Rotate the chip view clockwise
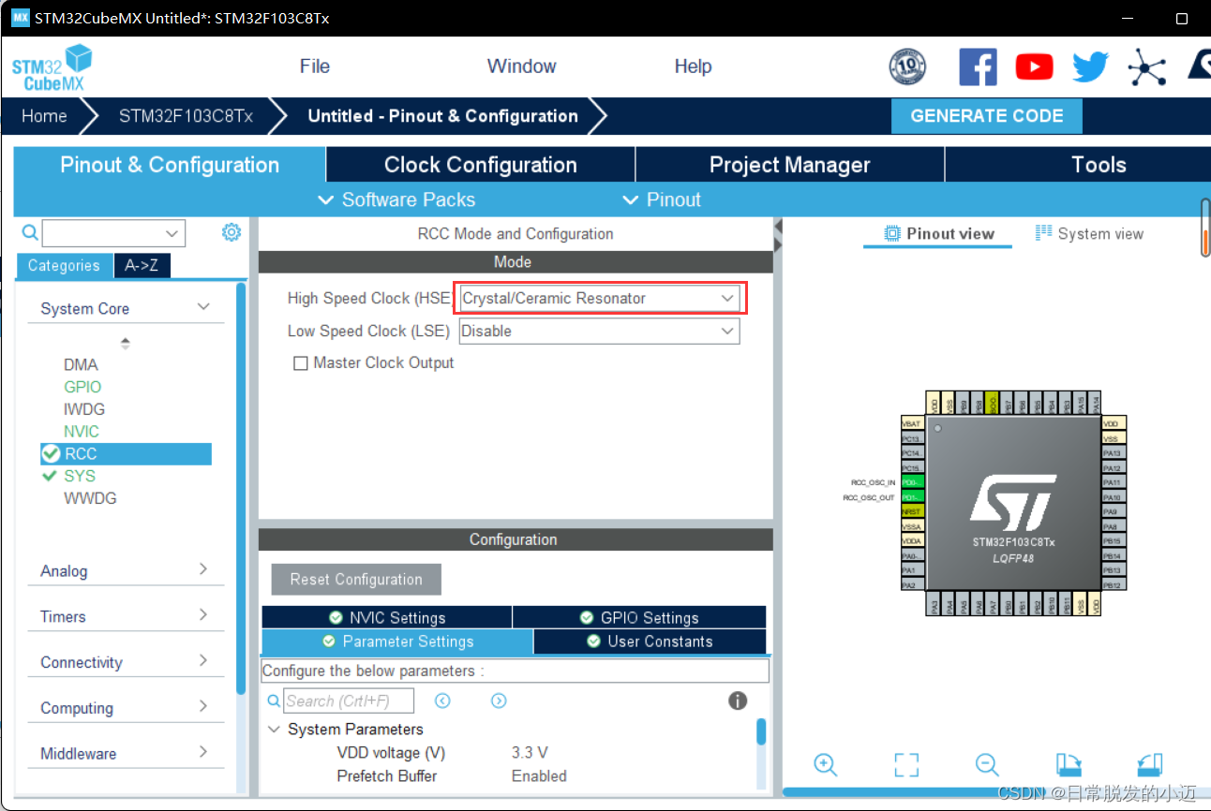 (x=1069, y=764)
